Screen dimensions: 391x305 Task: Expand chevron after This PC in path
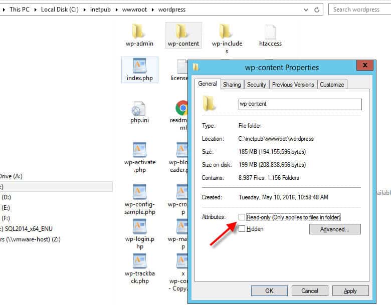coord(36,10)
